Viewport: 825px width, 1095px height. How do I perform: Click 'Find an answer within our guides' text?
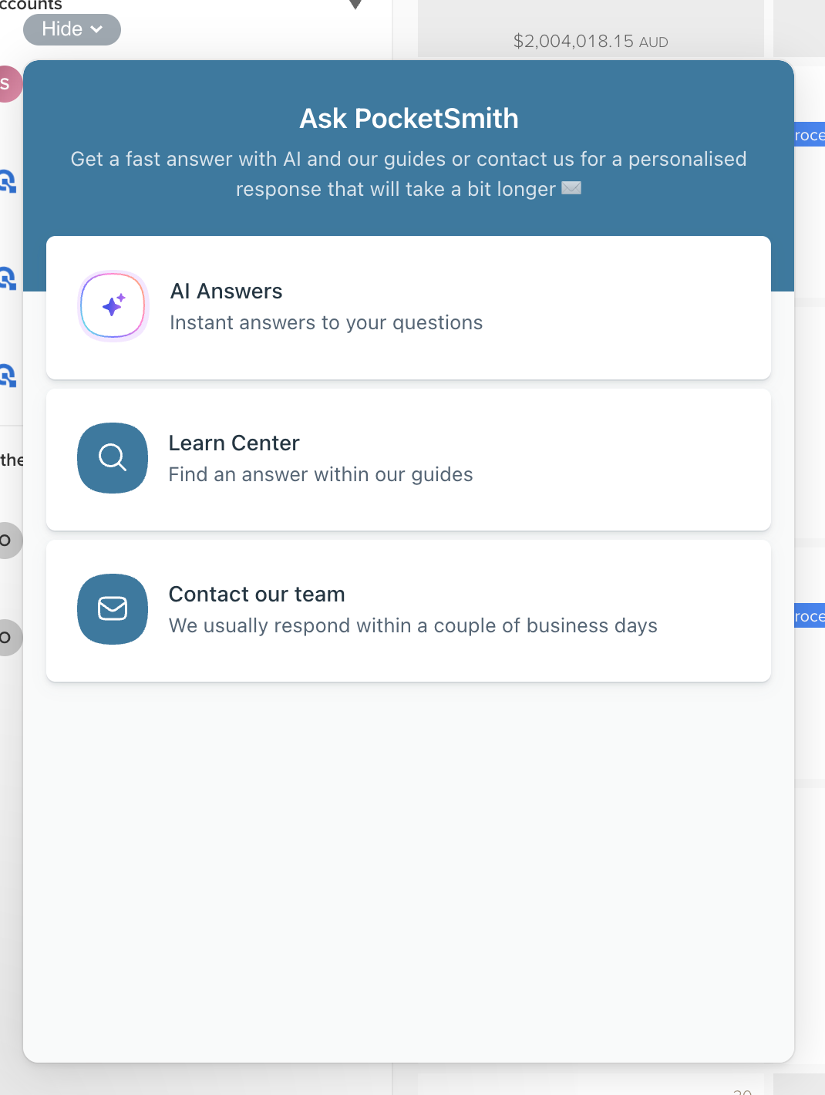[321, 474]
